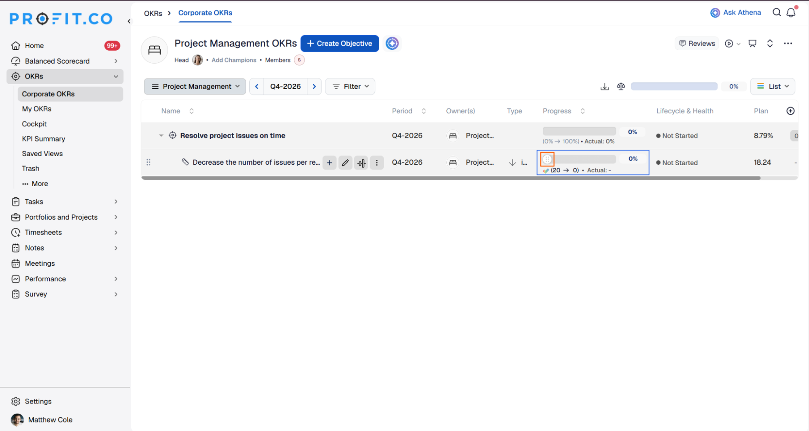Open notifications bell

click(791, 13)
